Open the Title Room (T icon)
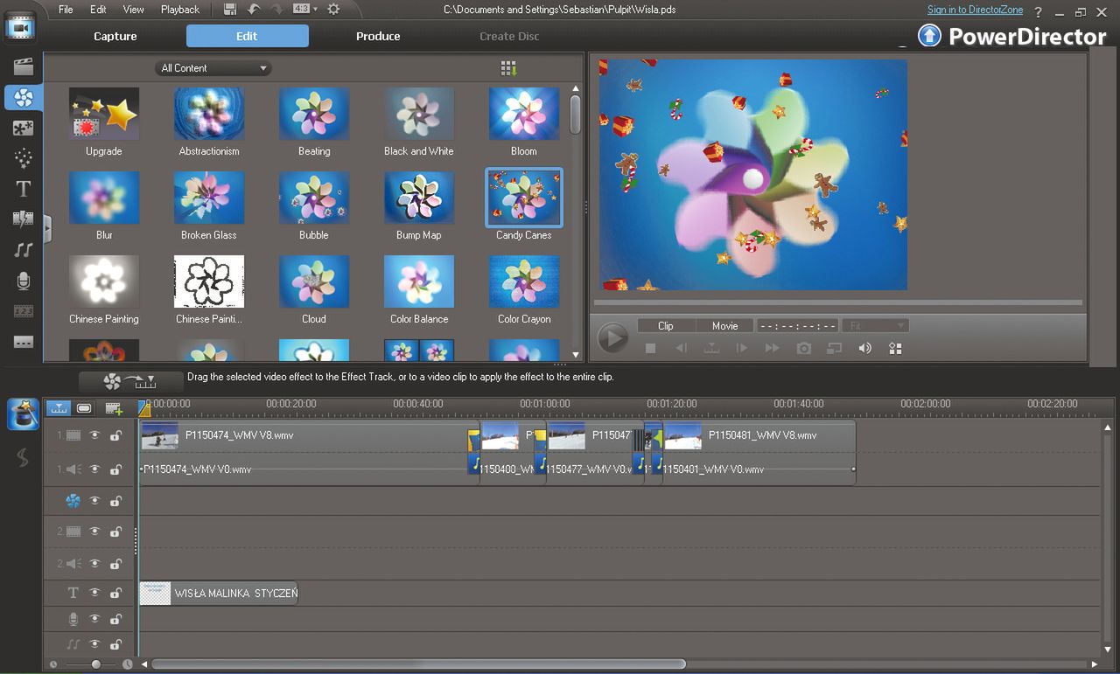The width and height of the screenshot is (1120, 674). 23,189
